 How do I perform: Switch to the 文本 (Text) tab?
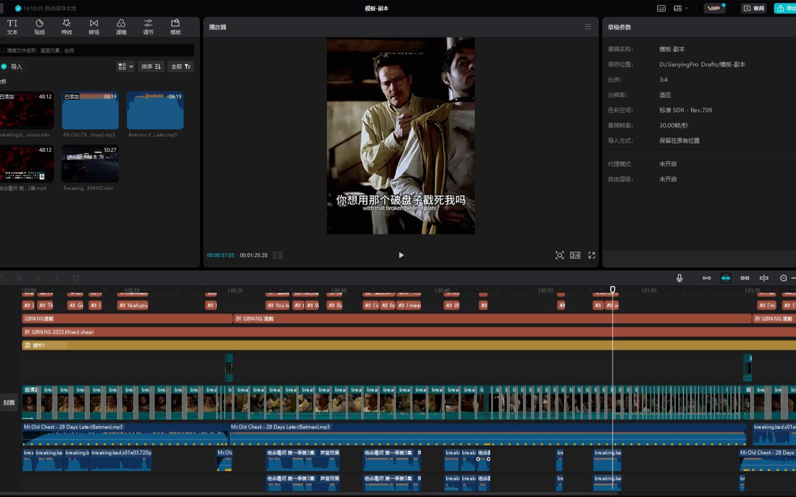point(12,27)
